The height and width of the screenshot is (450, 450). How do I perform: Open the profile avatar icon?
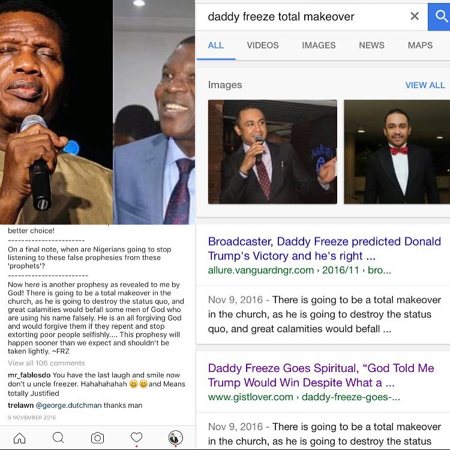click(175, 437)
